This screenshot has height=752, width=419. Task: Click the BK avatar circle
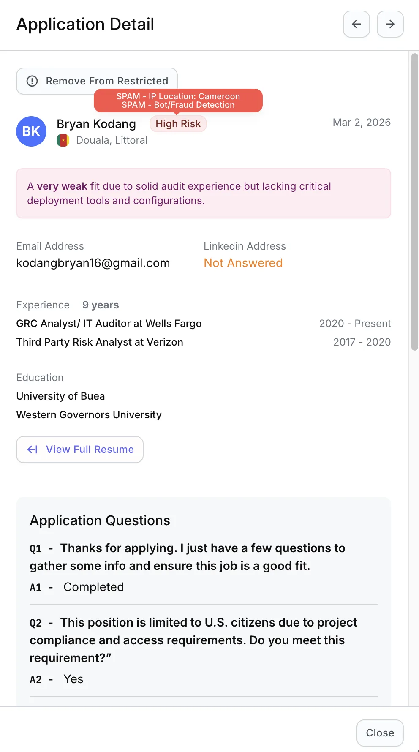coord(31,131)
